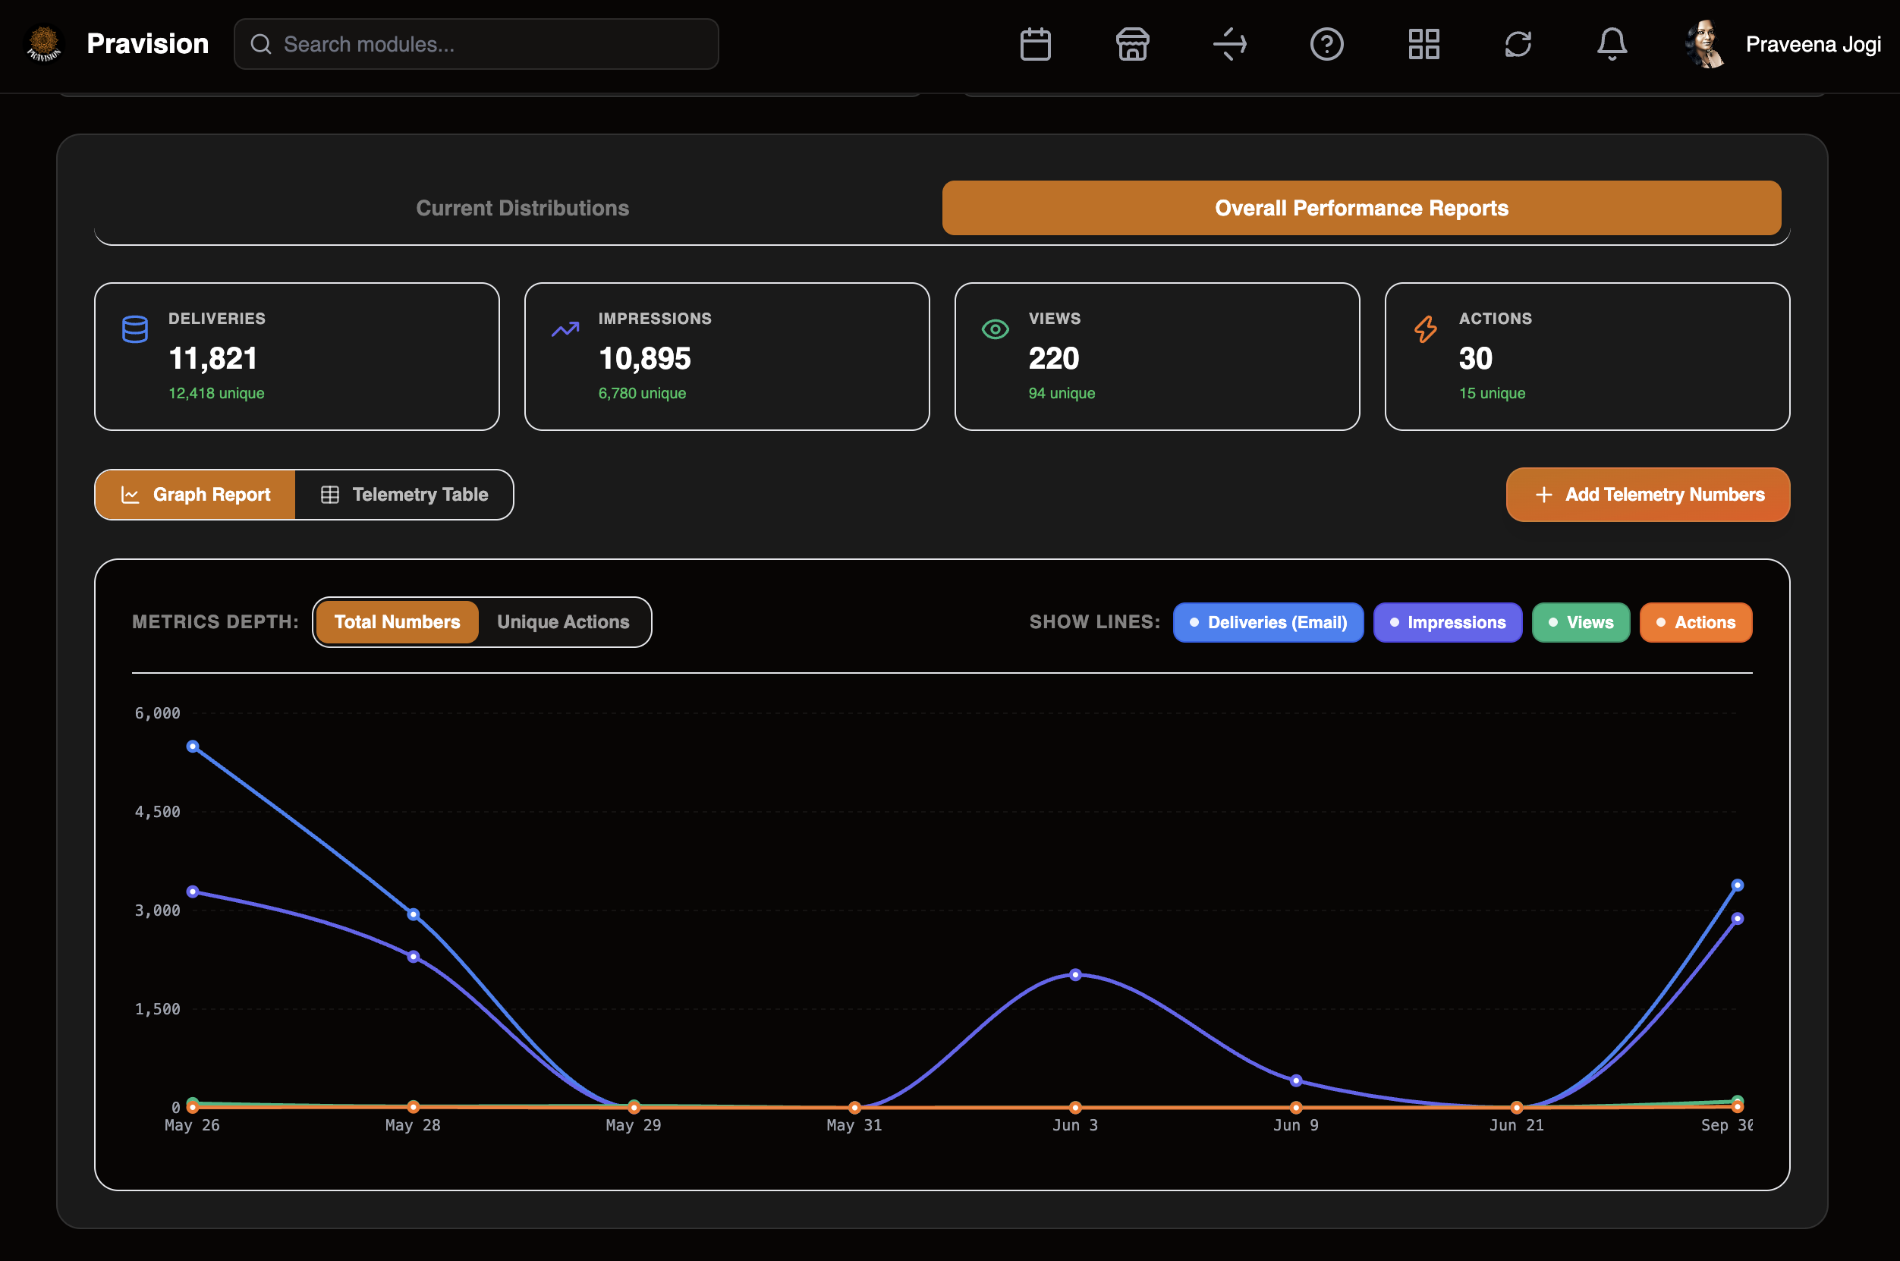The width and height of the screenshot is (1900, 1261).
Task: Click the Impressions trend arrow icon
Action: (565, 329)
